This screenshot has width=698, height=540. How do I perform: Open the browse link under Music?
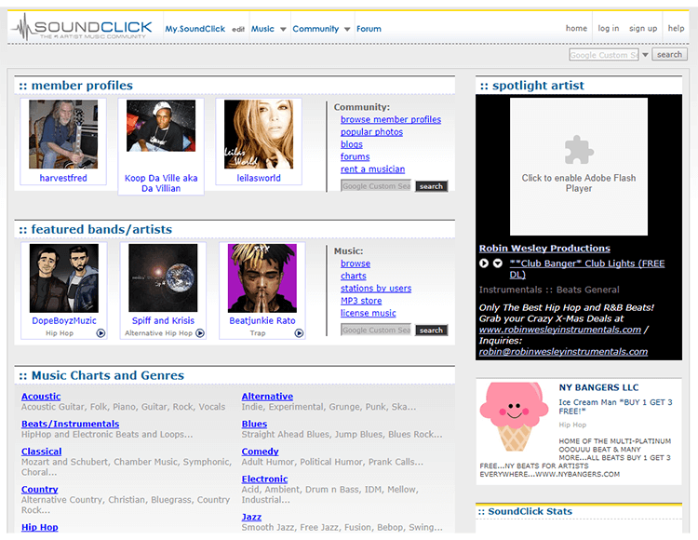(x=356, y=263)
